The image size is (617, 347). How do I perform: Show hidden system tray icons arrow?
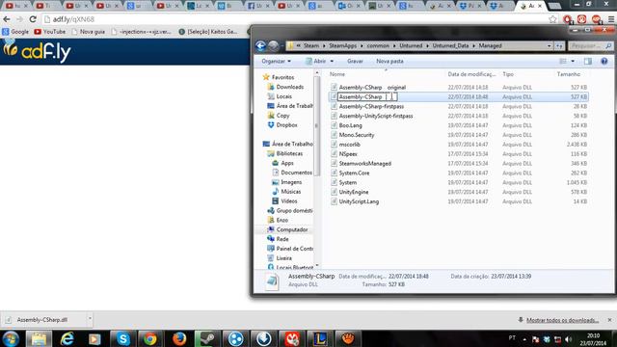click(x=524, y=339)
